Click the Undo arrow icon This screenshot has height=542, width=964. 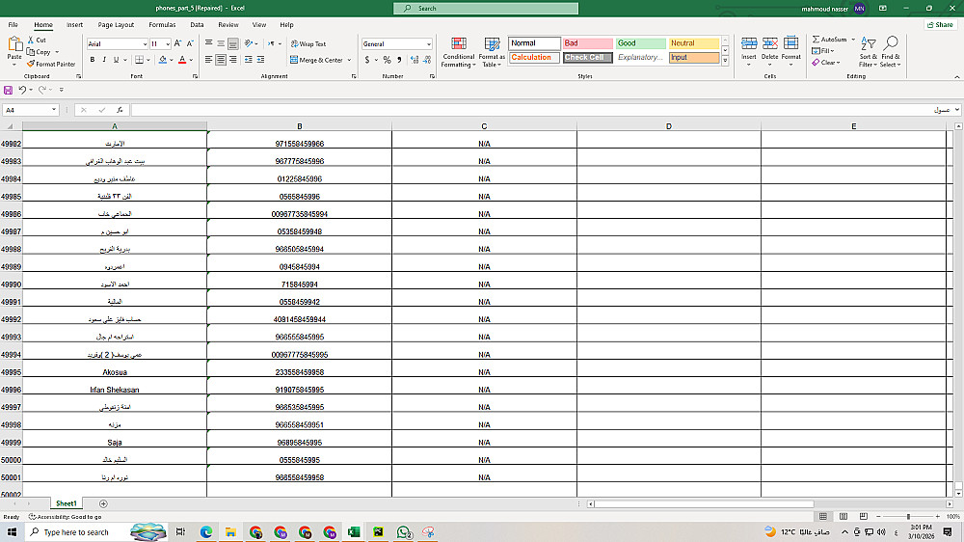22,90
